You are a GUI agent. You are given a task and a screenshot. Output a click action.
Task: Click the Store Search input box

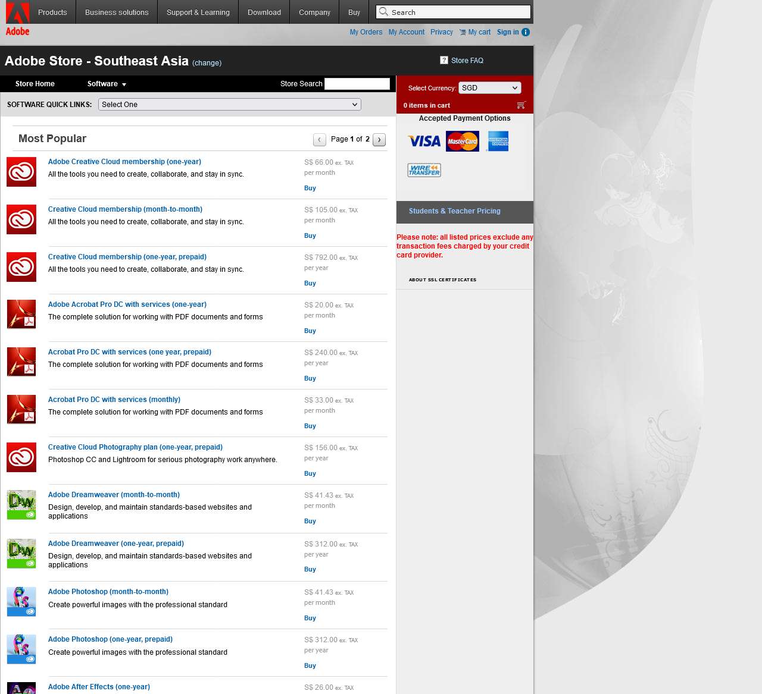[x=357, y=84]
